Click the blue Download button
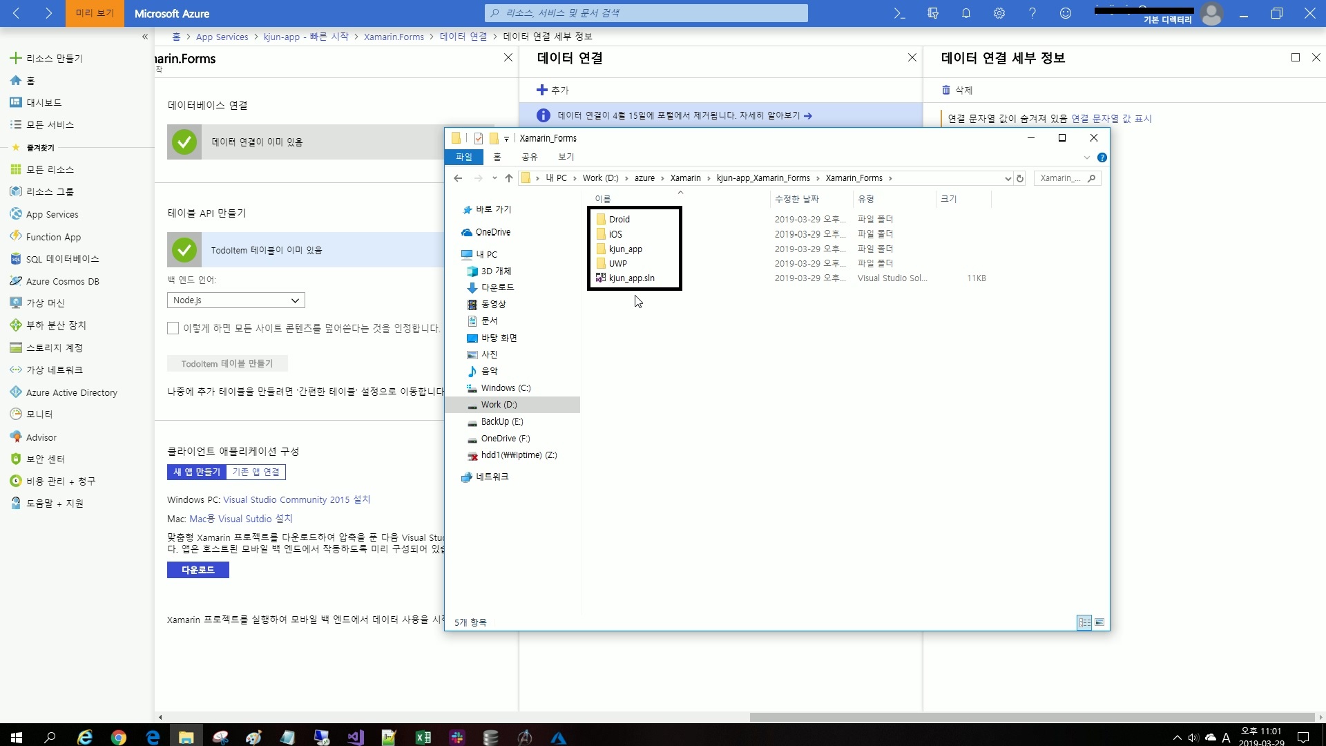The image size is (1326, 746). 198,570
